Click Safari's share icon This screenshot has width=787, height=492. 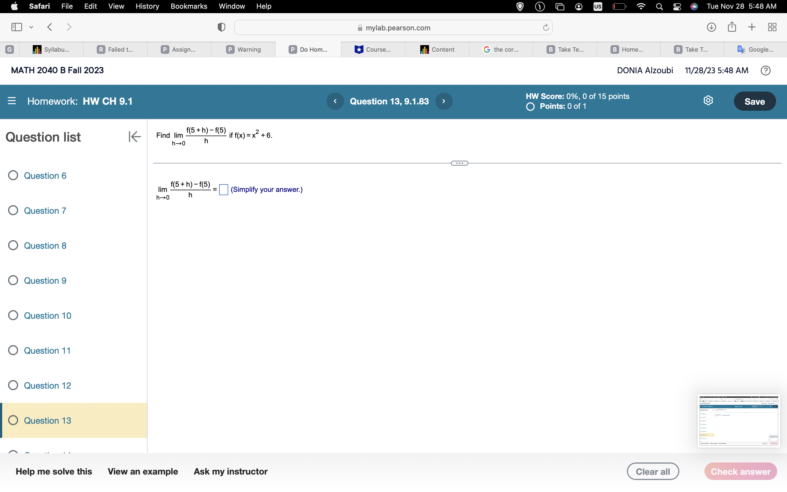[732, 27]
